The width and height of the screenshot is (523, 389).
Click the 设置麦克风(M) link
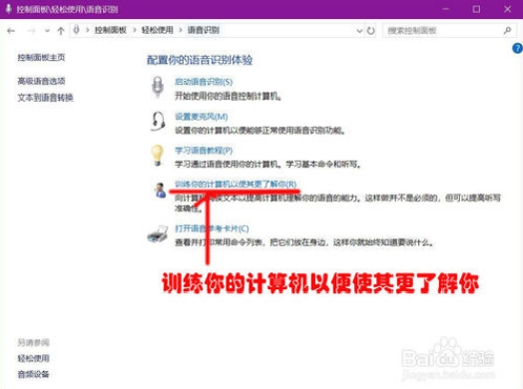[202, 117]
